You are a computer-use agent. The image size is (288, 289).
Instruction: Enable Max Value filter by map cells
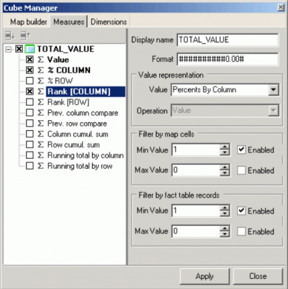click(x=241, y=170)
